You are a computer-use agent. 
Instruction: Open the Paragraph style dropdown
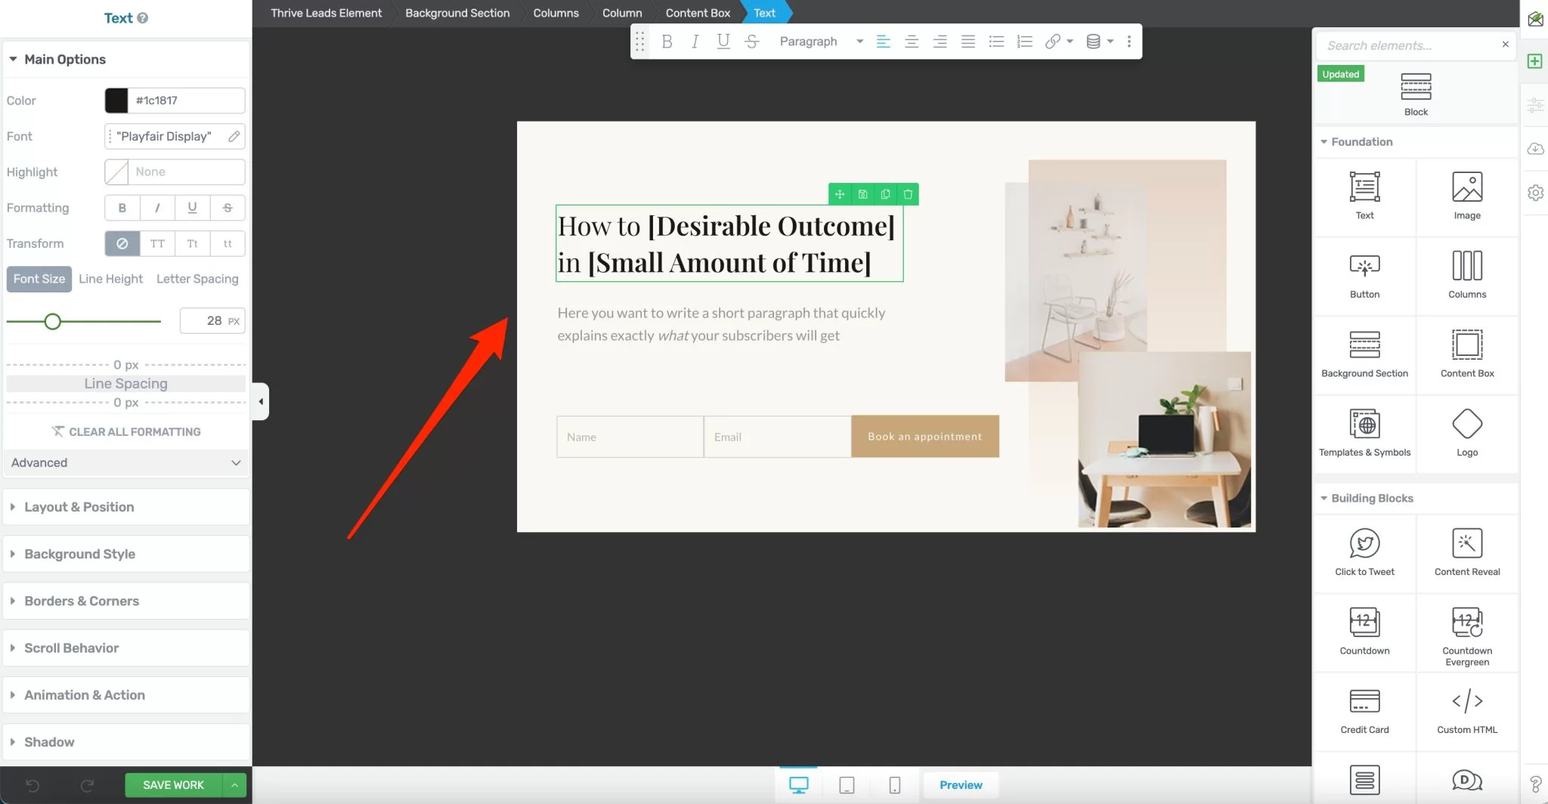point(821,42)
